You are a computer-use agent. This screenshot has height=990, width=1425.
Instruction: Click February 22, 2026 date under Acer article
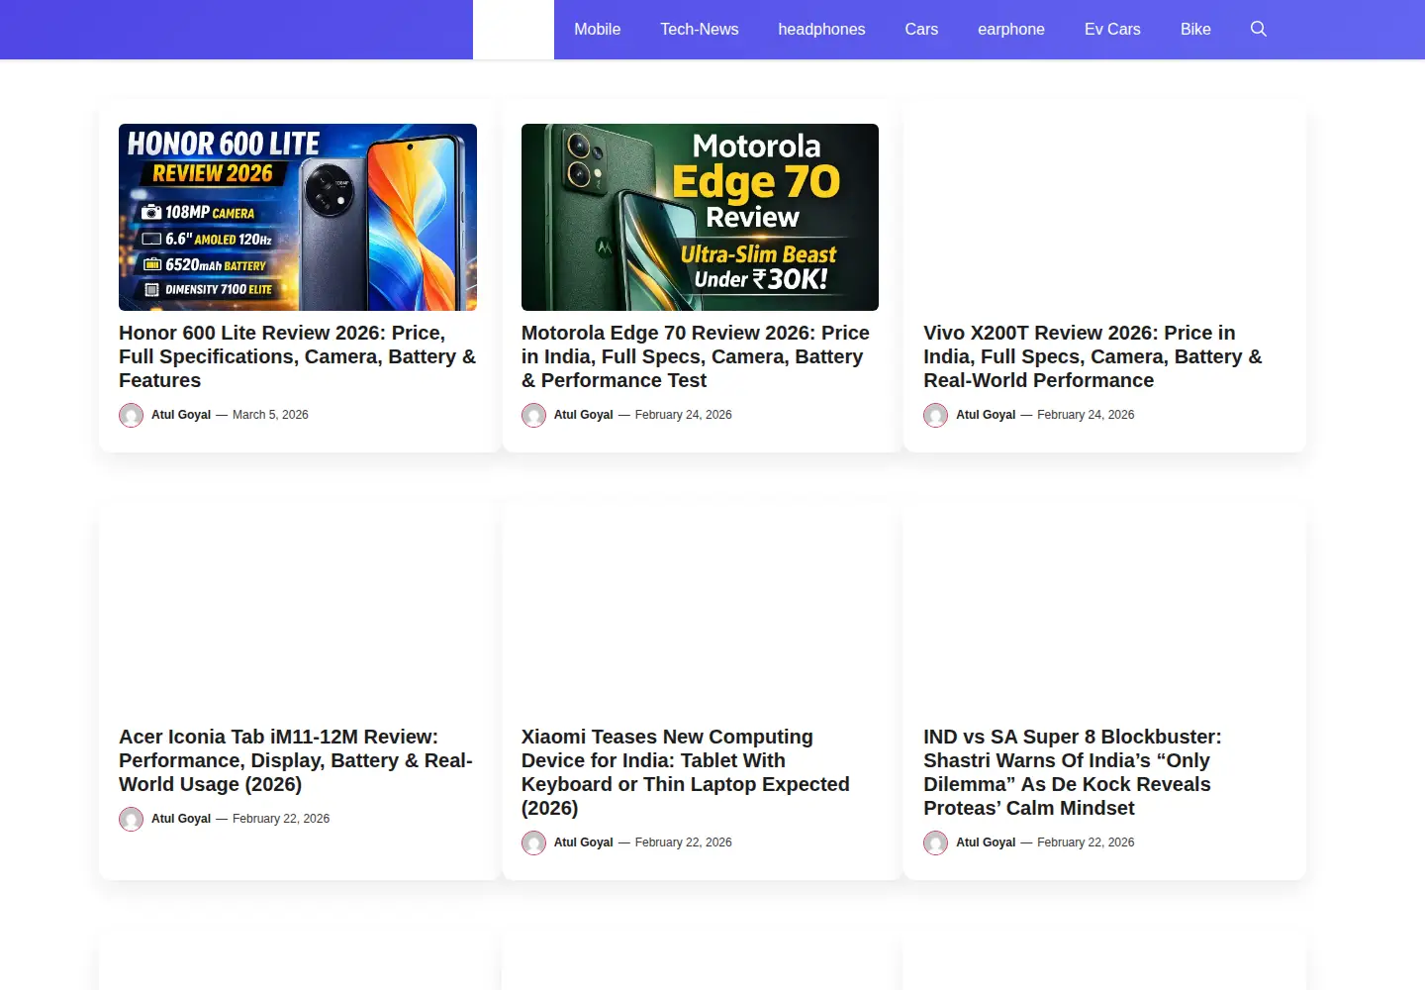pos(281,819)
